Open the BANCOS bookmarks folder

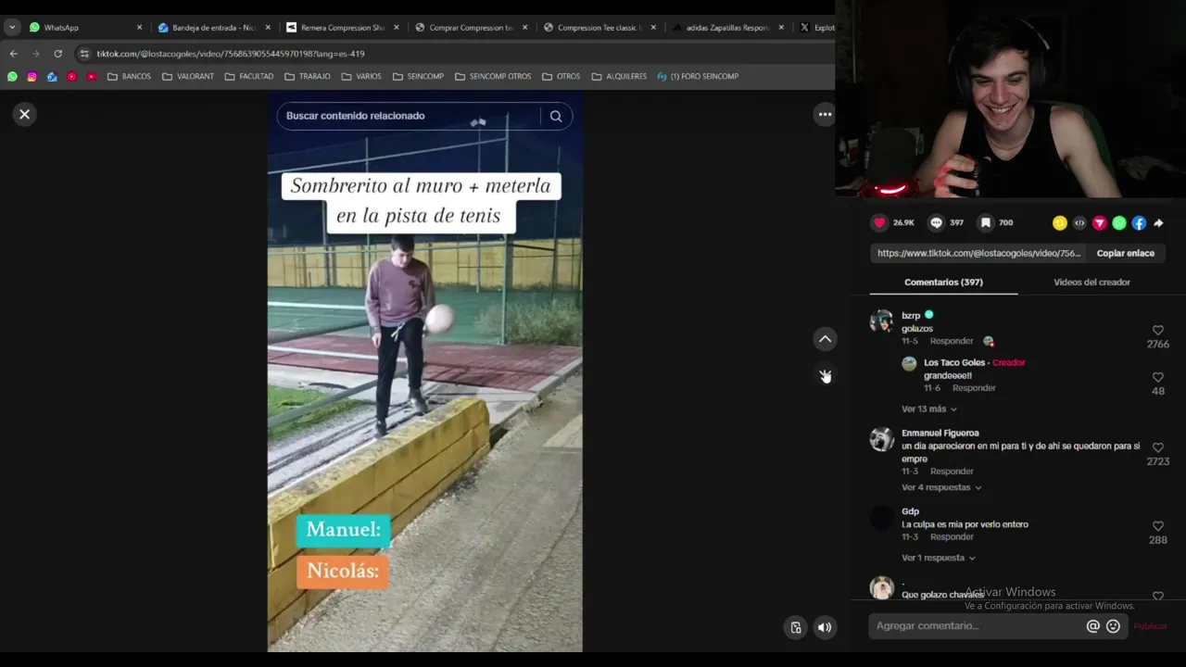(129, 76)
